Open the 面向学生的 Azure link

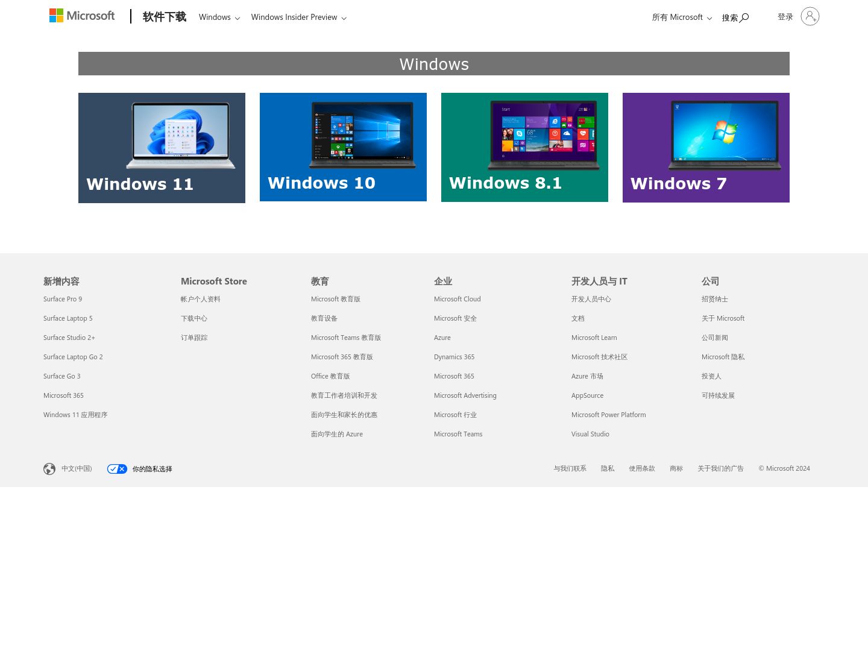[x=337, y=434]
